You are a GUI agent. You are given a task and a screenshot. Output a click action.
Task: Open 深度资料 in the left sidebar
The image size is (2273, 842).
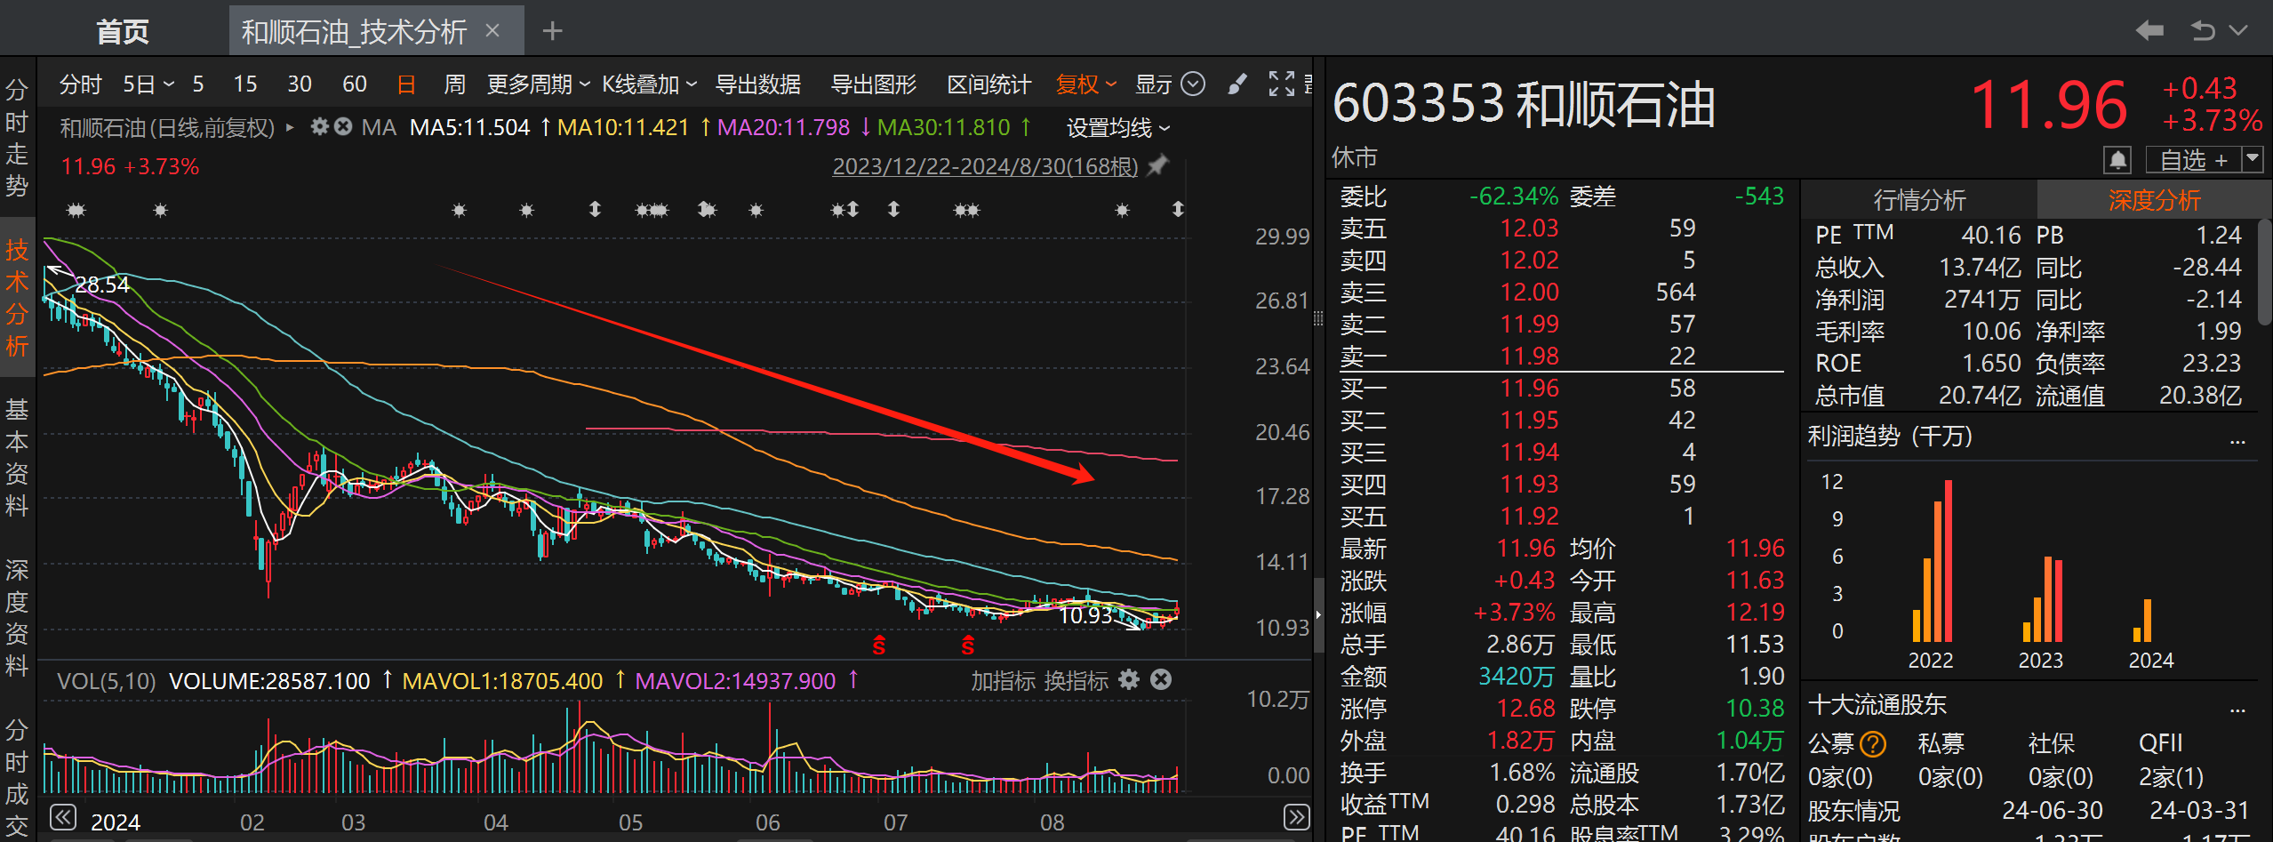point(17,618)
